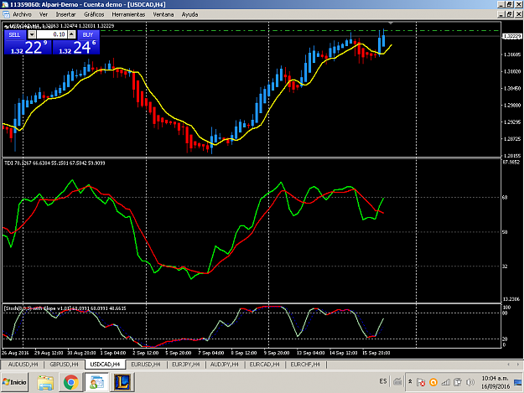The image size is (524, 393).
Task: Click the 68 level label in TDI scale
Action: point(505,197)
